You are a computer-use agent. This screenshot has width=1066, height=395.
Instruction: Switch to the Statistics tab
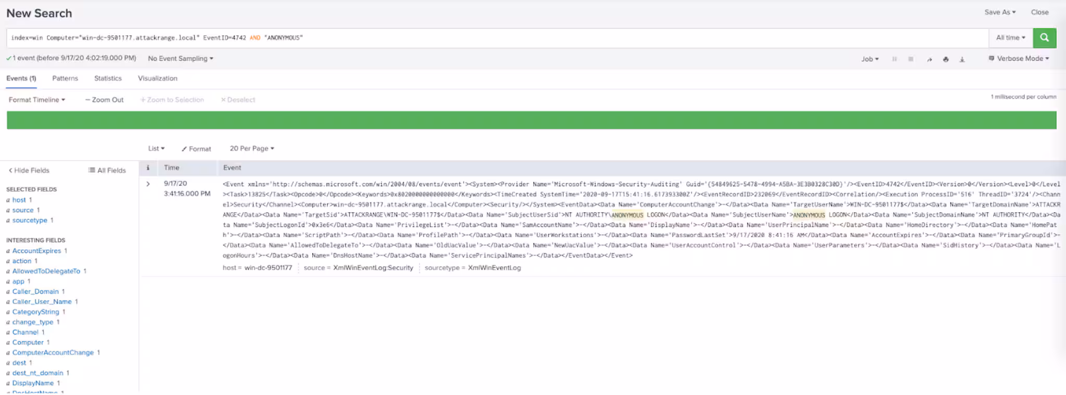tap(108, 78)
